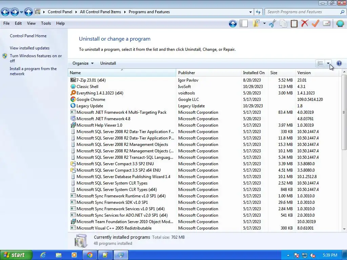The width and height of the screenshot is (347, 260).
Task: Click the Refresh button next to address bar
Action: 258,12
